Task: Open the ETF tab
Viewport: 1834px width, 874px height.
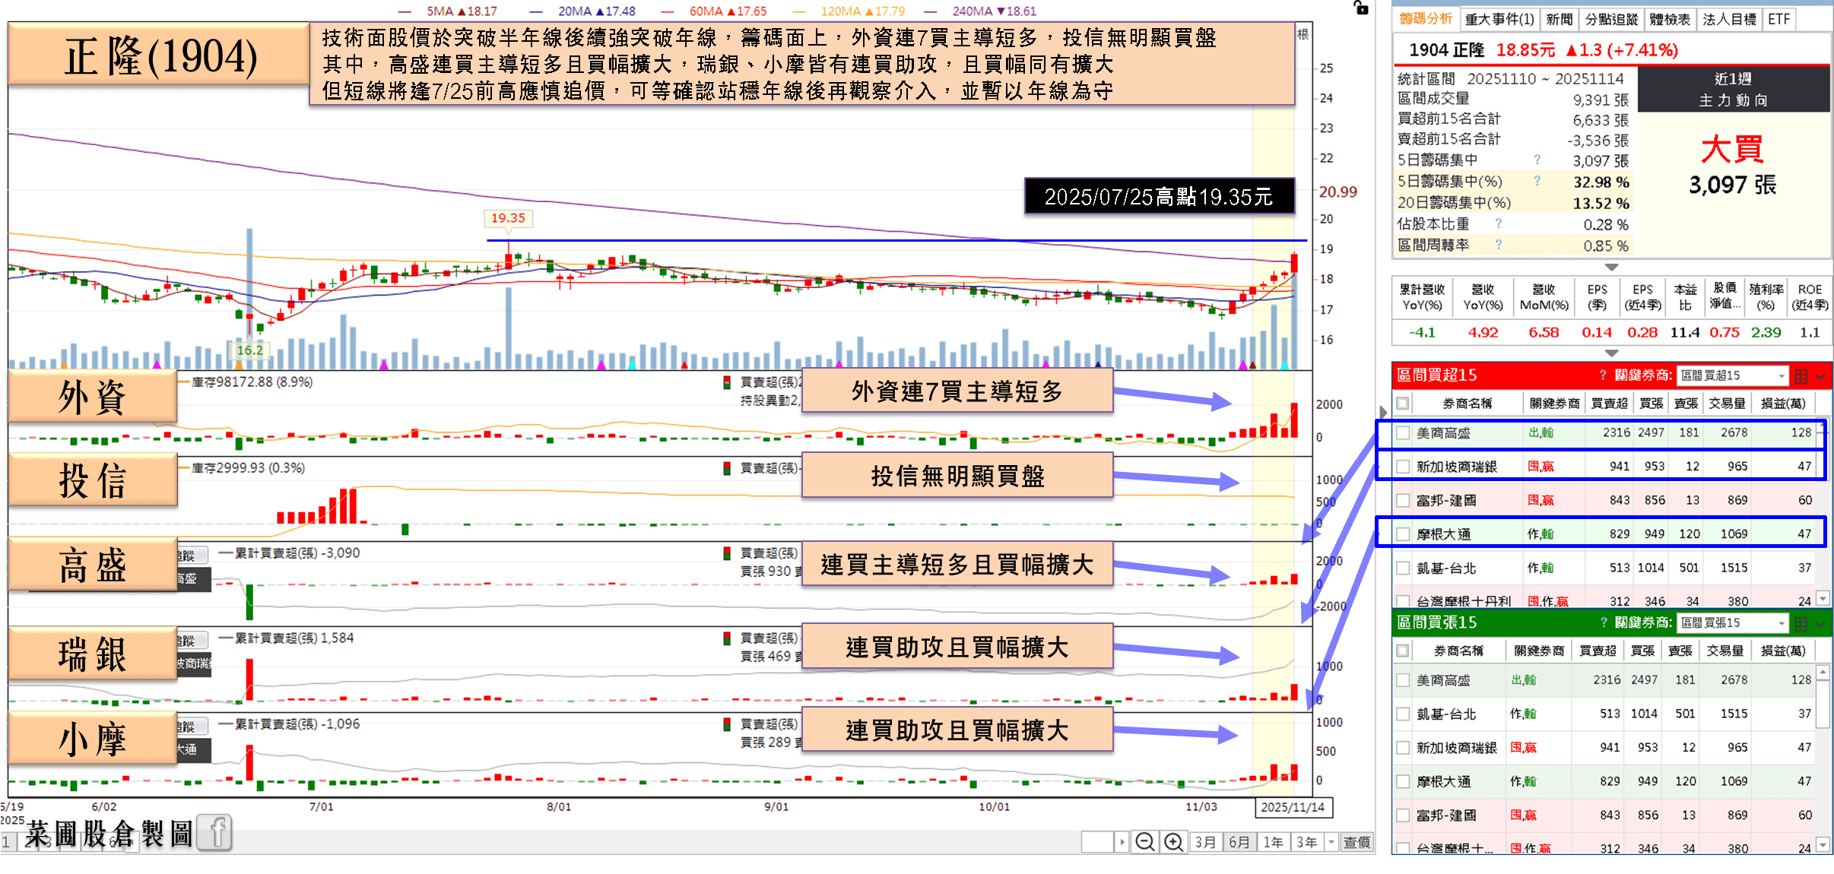Action: click(x=1780, y=19)
